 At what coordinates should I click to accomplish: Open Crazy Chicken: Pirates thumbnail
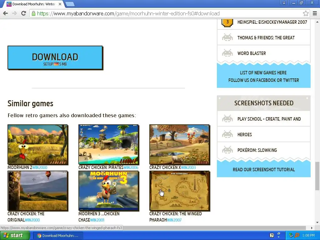[108, 144]
